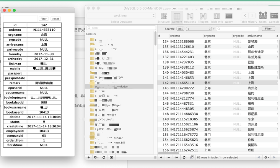Image resolution: width=280 pixels, height=168 pixels.
Task: Go back in Table History
Action: pyautogui.click(x=245, y=16)
